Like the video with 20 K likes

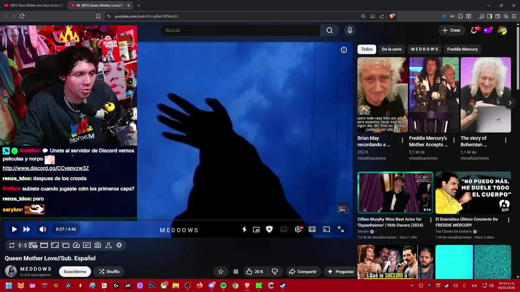coord(255,272)
